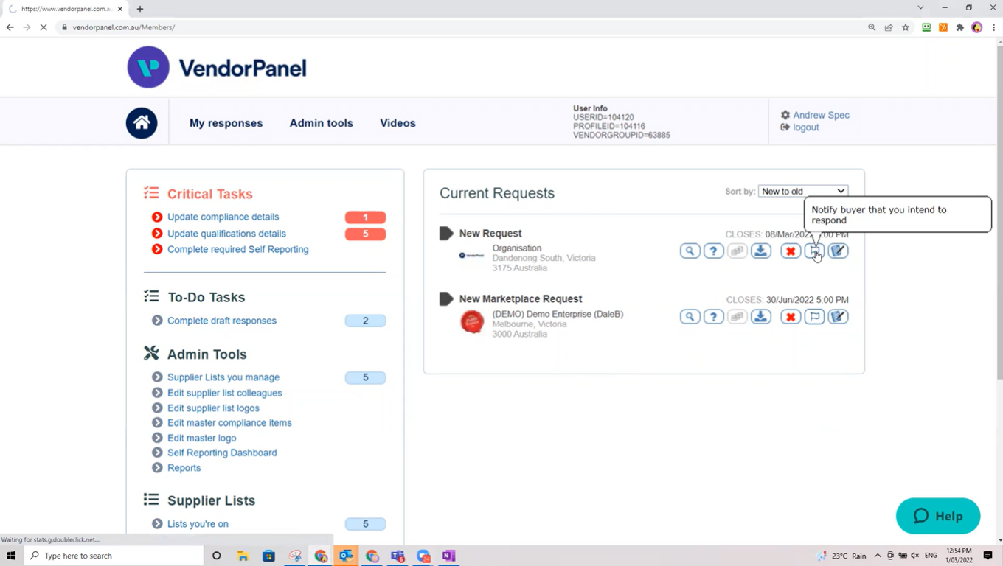The image size is (1003, 566).
Task: Open Complete required Self Reporting link
Action: [x=237, y=249]
